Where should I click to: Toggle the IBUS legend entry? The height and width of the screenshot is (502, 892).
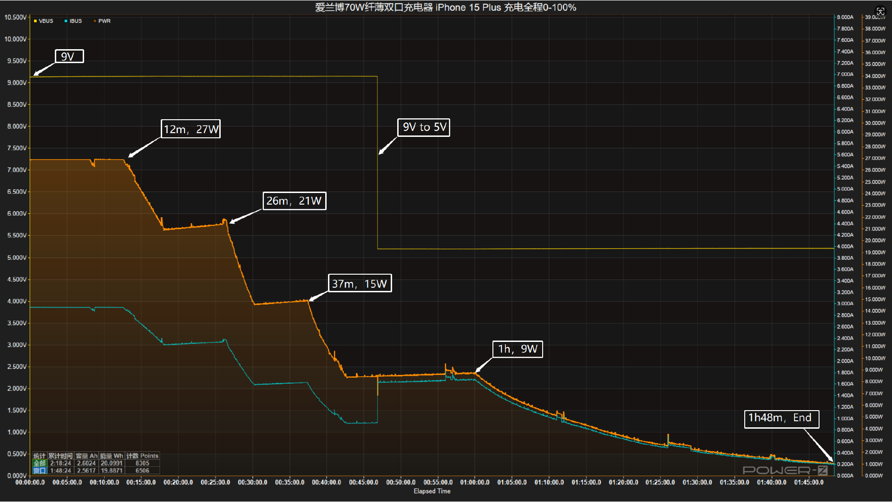73,21
